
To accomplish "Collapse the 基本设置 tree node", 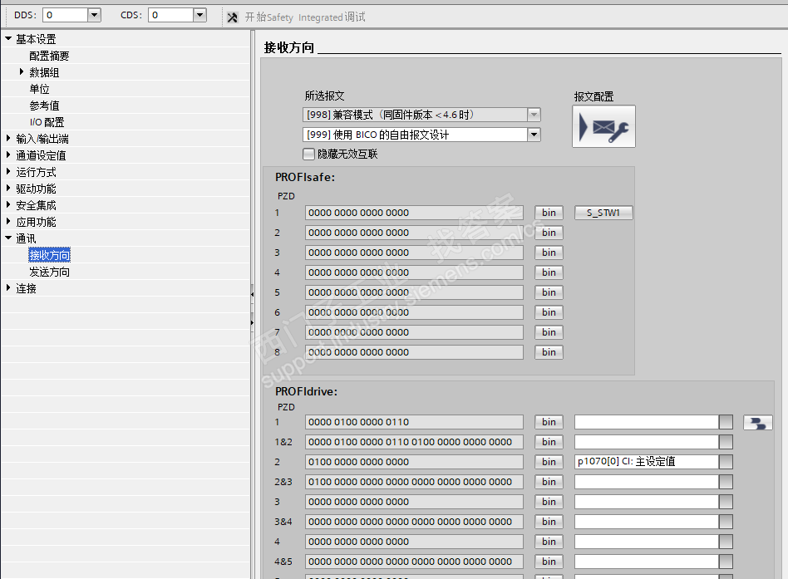I will click(8, 38).
